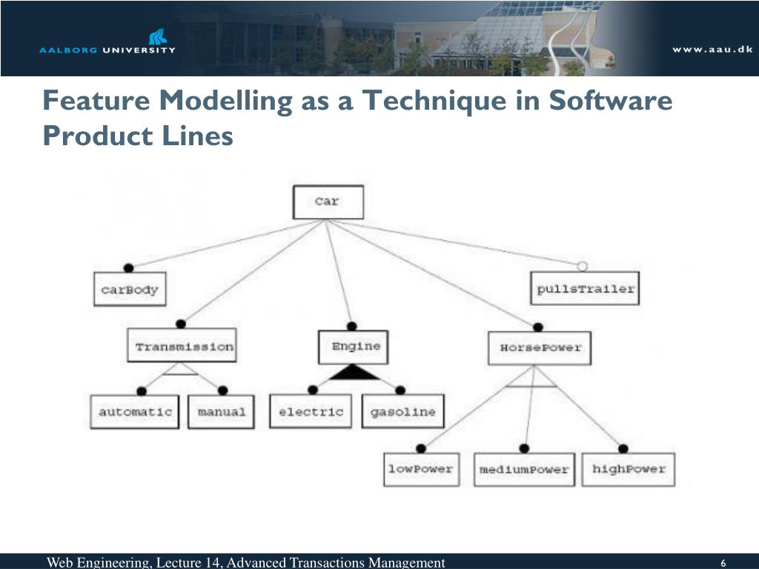Click the filled dot above HorsePower
The width and height of the screenshot is (759, 569).
pos(538,327)
